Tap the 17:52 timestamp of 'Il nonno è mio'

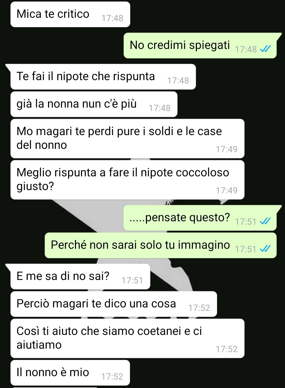[112, 377]
